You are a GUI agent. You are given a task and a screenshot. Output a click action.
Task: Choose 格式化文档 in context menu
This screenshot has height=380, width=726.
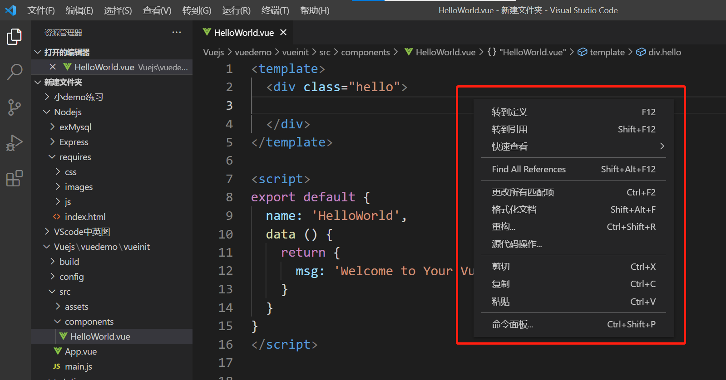tap(573, 209)
